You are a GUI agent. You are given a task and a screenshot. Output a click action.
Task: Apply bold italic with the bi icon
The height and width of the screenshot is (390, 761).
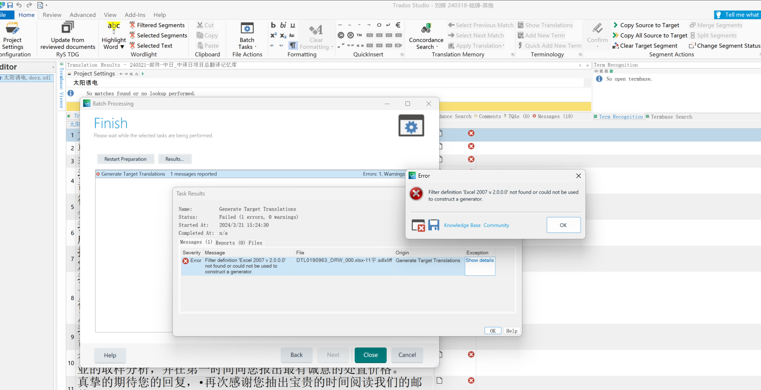click(283, 25)
